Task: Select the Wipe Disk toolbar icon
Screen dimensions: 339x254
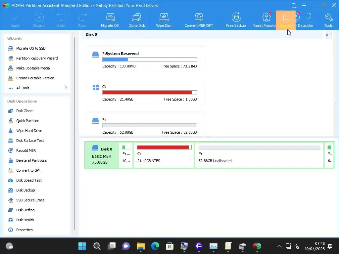Action: tap(164, 20)
